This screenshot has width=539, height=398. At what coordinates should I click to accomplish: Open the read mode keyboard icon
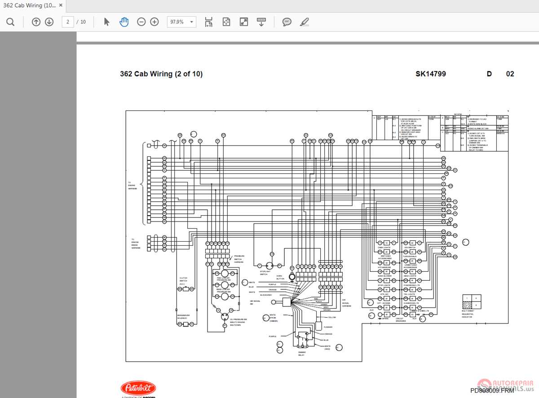click(x=261, y=22)
